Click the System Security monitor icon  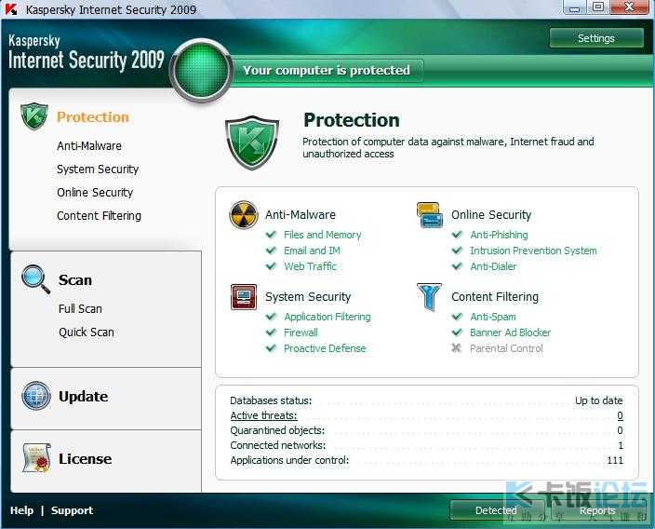tap(244, 296)
